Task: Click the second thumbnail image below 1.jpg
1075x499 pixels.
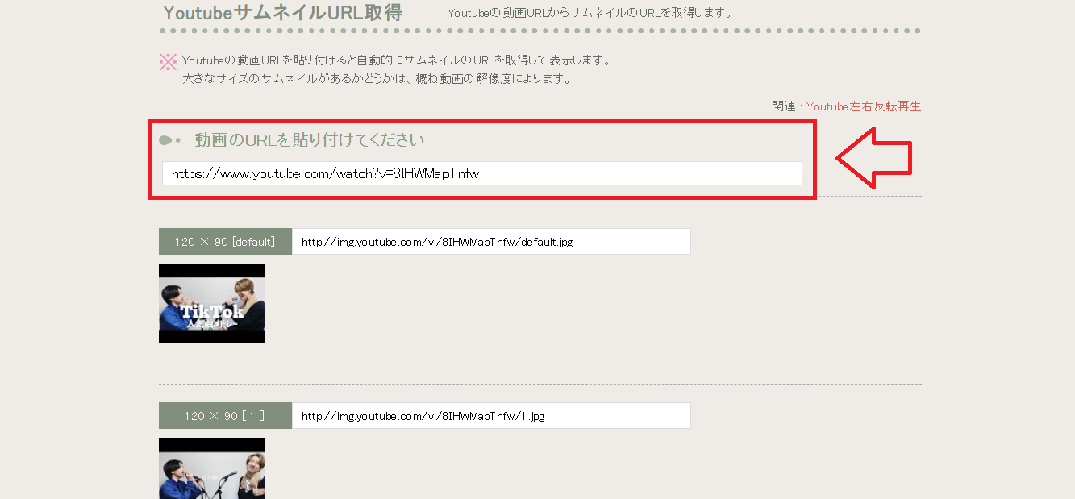Action: tap(212, 468)
